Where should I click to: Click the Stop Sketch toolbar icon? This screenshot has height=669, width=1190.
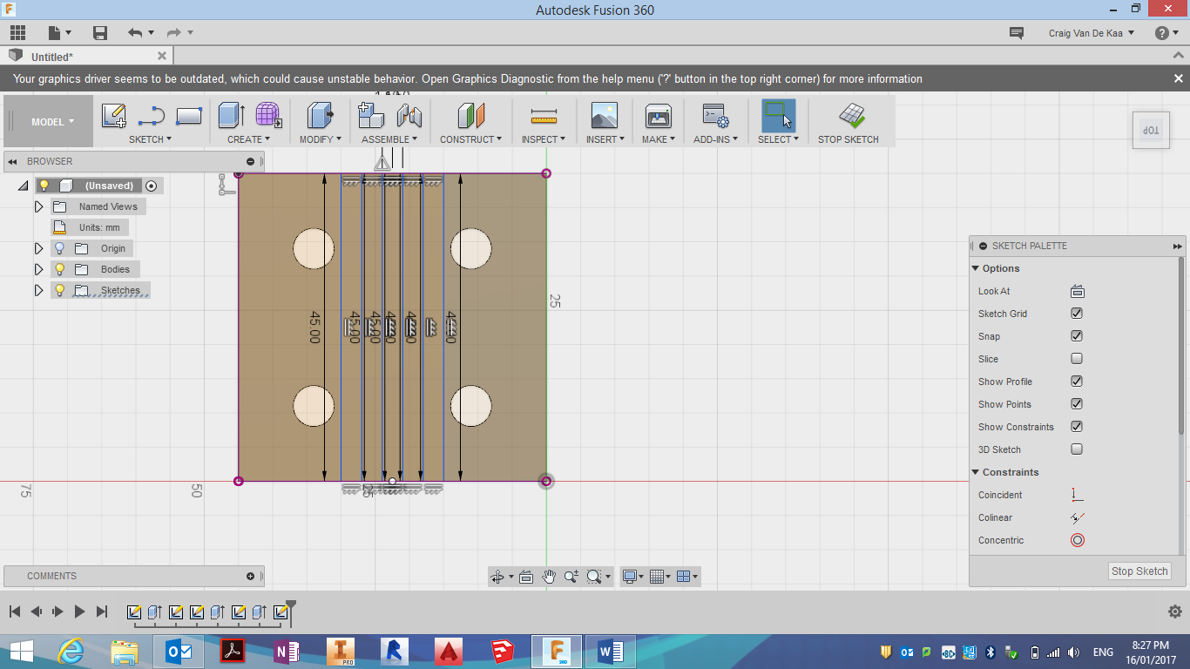(x=851, y=115)
